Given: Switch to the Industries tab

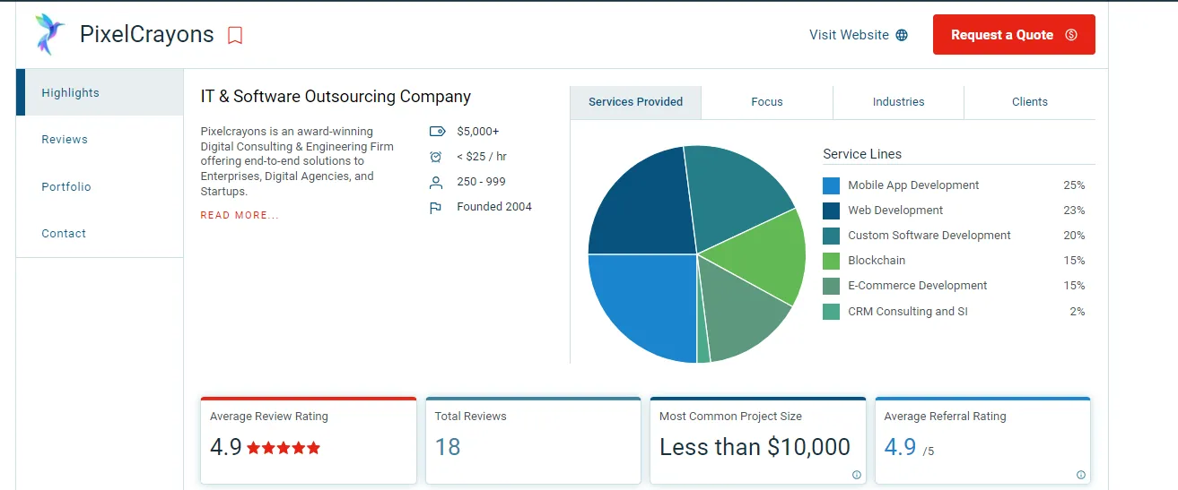Looking at the screenshot, I should coord(898,102).
